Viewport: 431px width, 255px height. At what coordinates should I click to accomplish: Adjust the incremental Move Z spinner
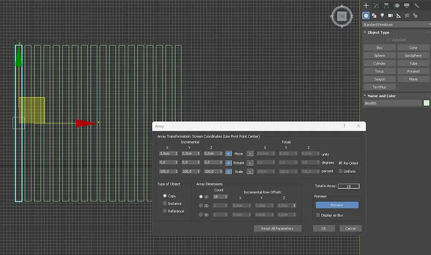click(221, 154)
